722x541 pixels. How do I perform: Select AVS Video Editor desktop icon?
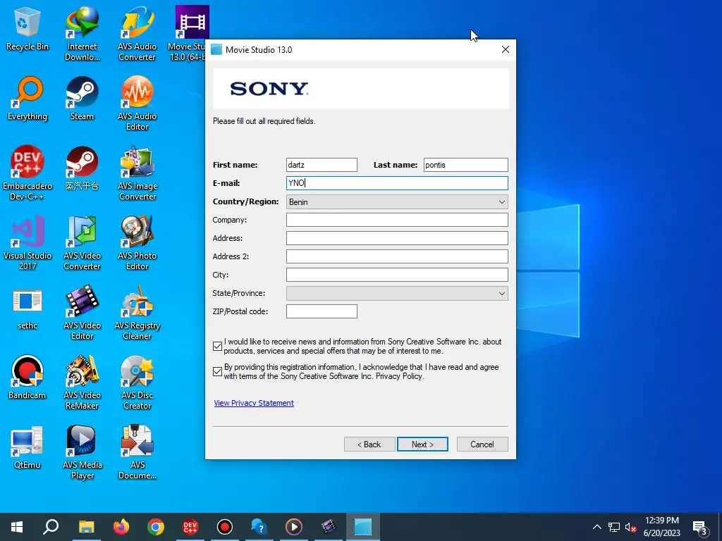82,313
